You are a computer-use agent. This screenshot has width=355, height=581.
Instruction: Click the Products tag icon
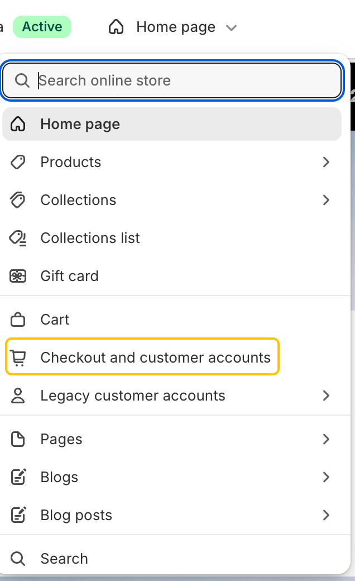coord(18,163)
